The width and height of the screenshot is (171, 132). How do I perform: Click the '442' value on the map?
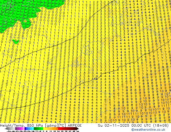[95, 79]
